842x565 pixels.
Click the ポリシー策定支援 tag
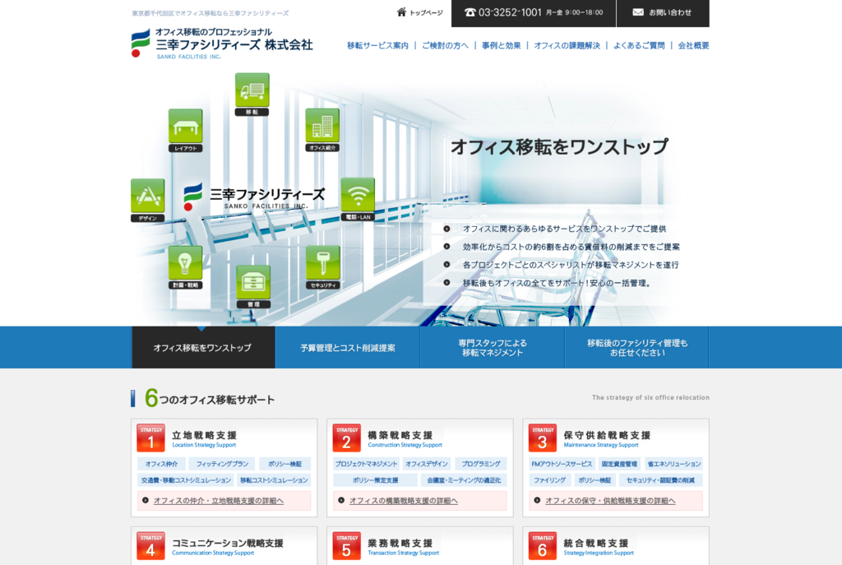click(x=375, y=480)
